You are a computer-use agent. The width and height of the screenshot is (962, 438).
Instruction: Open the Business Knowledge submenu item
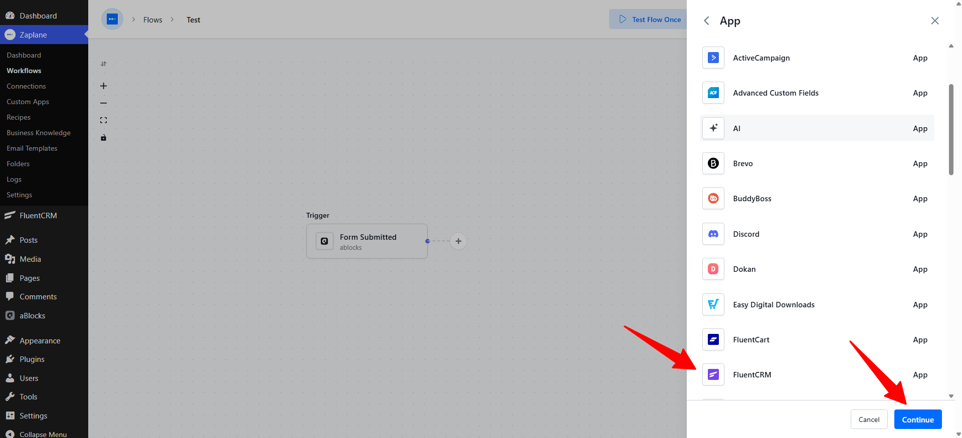point(39,133)
